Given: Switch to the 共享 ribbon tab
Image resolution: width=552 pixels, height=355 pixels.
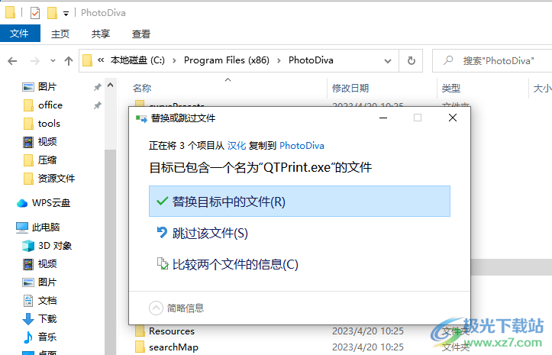Looking at the screenshot, I should pos(101,34).
